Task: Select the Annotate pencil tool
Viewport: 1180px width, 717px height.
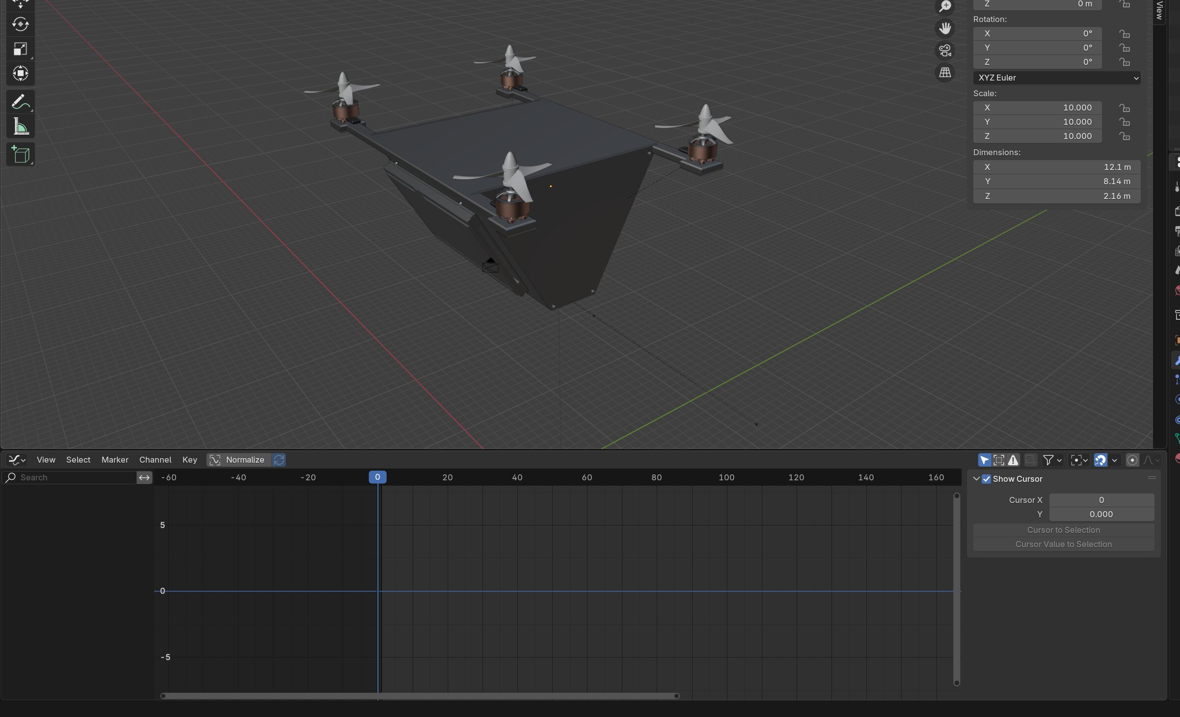Action: (x=20, y=102)
